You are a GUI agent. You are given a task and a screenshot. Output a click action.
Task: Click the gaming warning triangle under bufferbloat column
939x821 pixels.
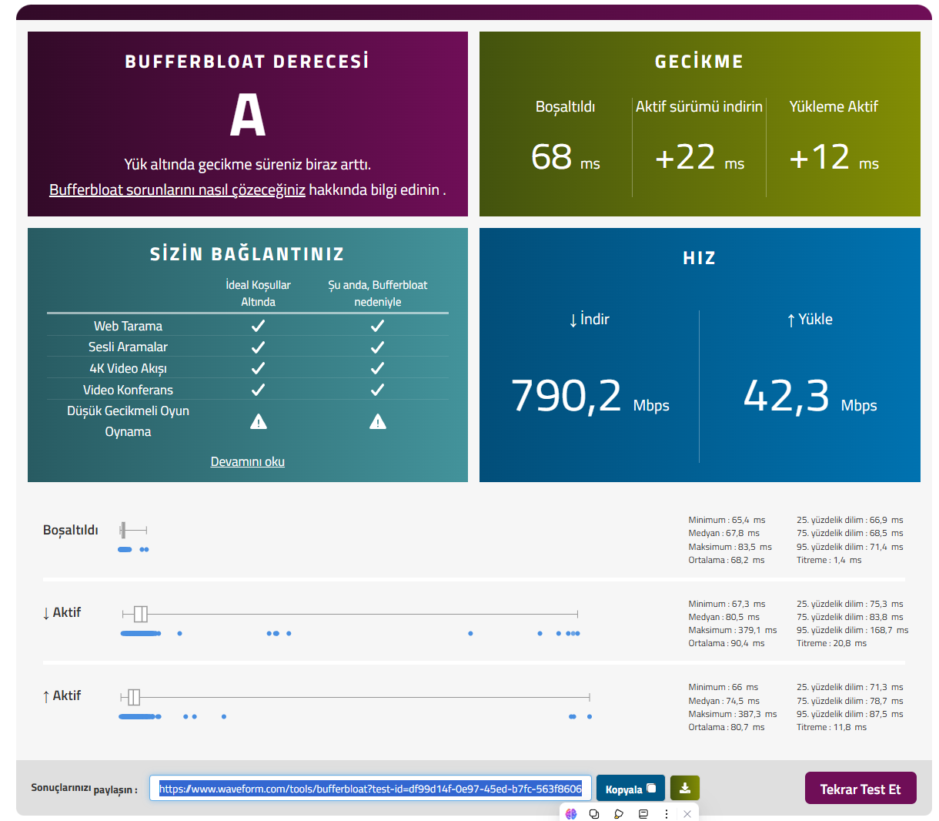(x=377, y=421)
